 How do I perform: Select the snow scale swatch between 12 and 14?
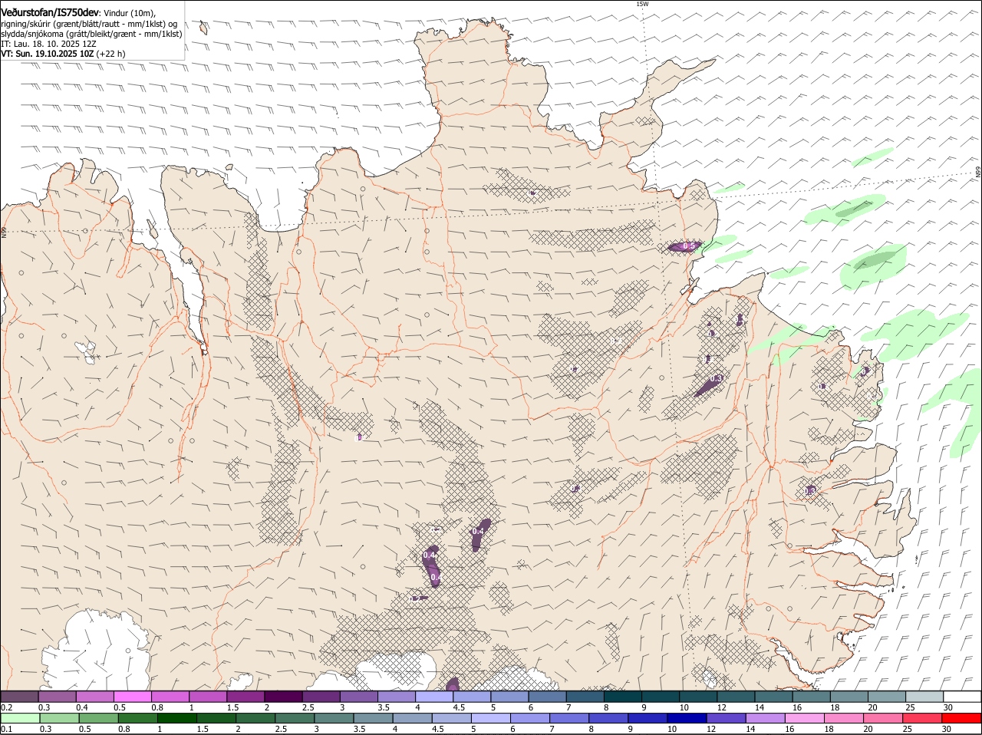[x=736, y=696]
